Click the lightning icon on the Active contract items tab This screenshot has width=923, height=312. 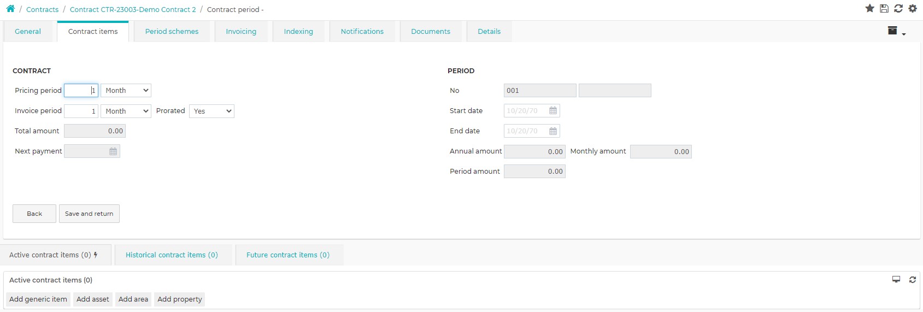click(96, 255)
